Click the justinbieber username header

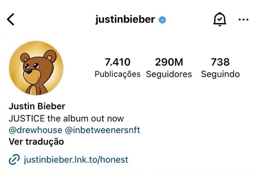click(x=125, y=19)
